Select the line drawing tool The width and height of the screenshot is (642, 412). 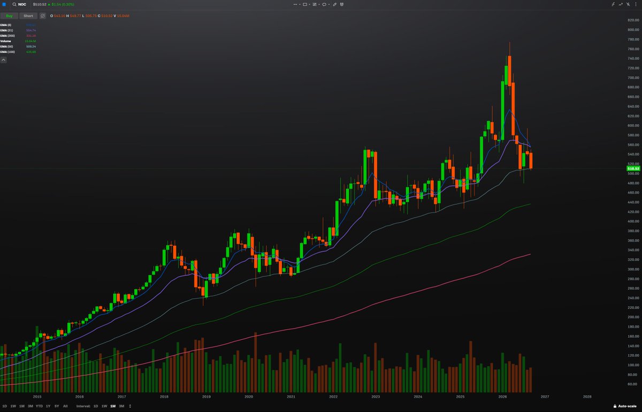[x=295, y=4]
